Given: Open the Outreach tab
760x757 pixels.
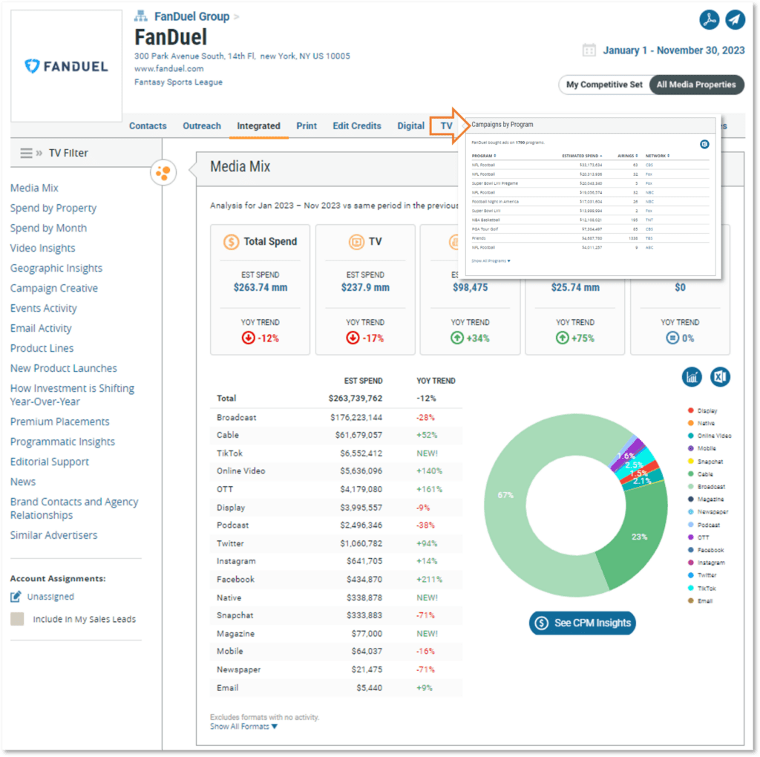Looking at the screenshot, I should pos(202,126).
